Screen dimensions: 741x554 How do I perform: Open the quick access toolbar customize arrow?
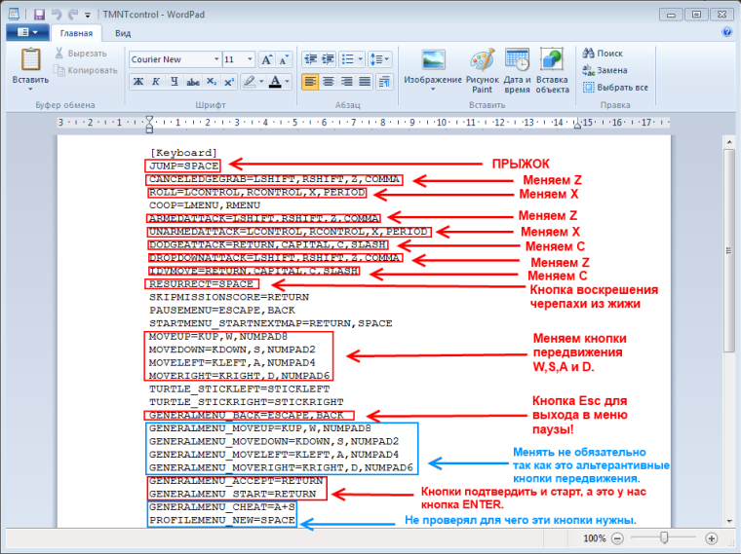pos(88,16)
